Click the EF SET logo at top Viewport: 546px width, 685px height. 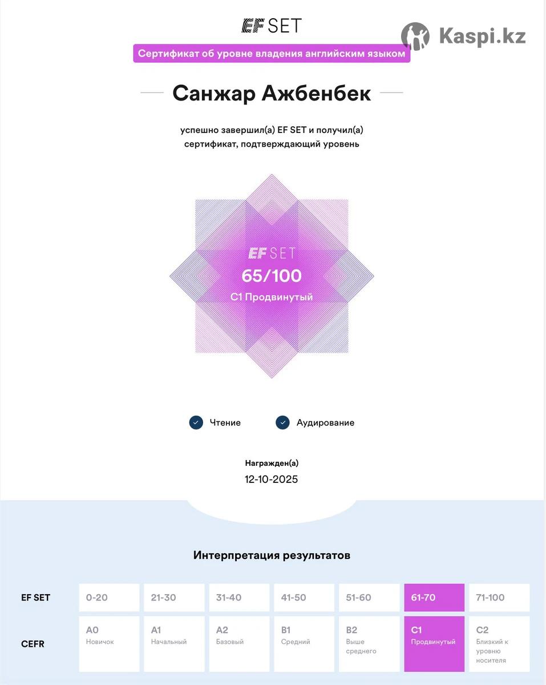coord(272,26)
